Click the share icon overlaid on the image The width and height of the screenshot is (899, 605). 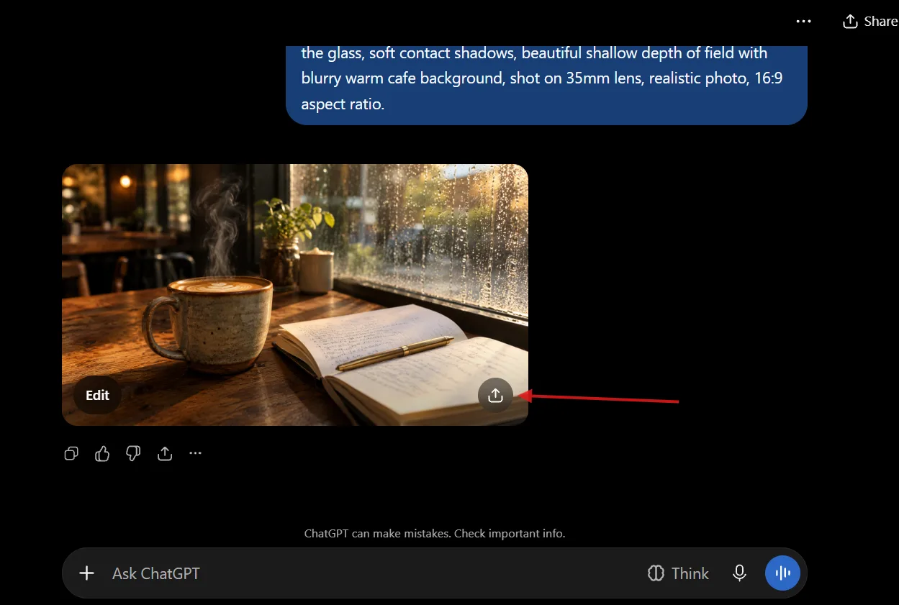(495, 395)
